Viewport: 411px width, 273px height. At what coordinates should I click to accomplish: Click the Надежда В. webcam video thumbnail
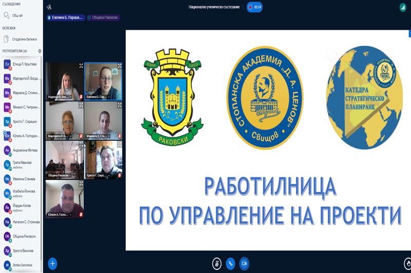pos(65,81)
